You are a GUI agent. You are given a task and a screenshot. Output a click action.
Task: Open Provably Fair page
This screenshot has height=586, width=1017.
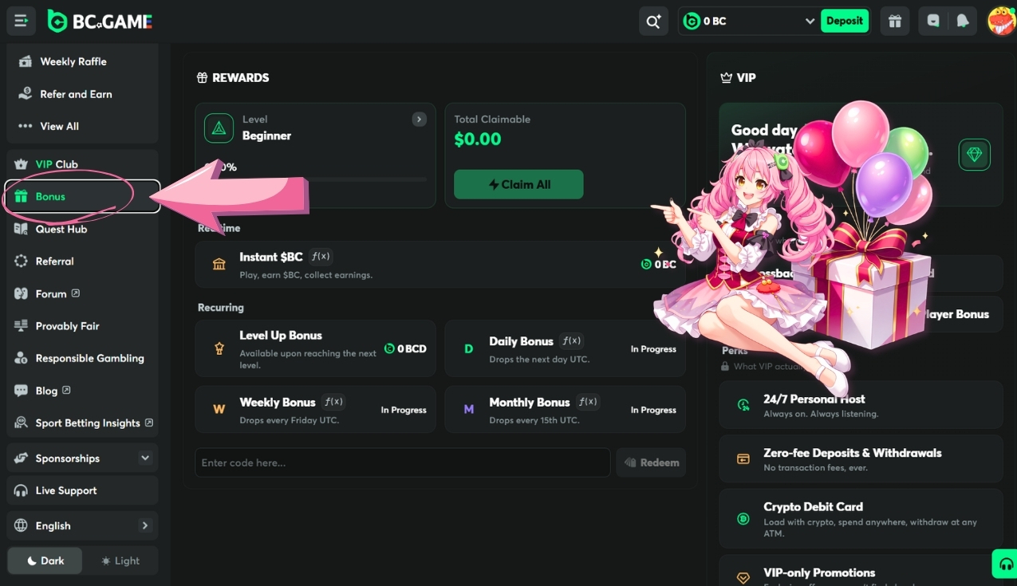pyautogui.click(x=83, y=326)
